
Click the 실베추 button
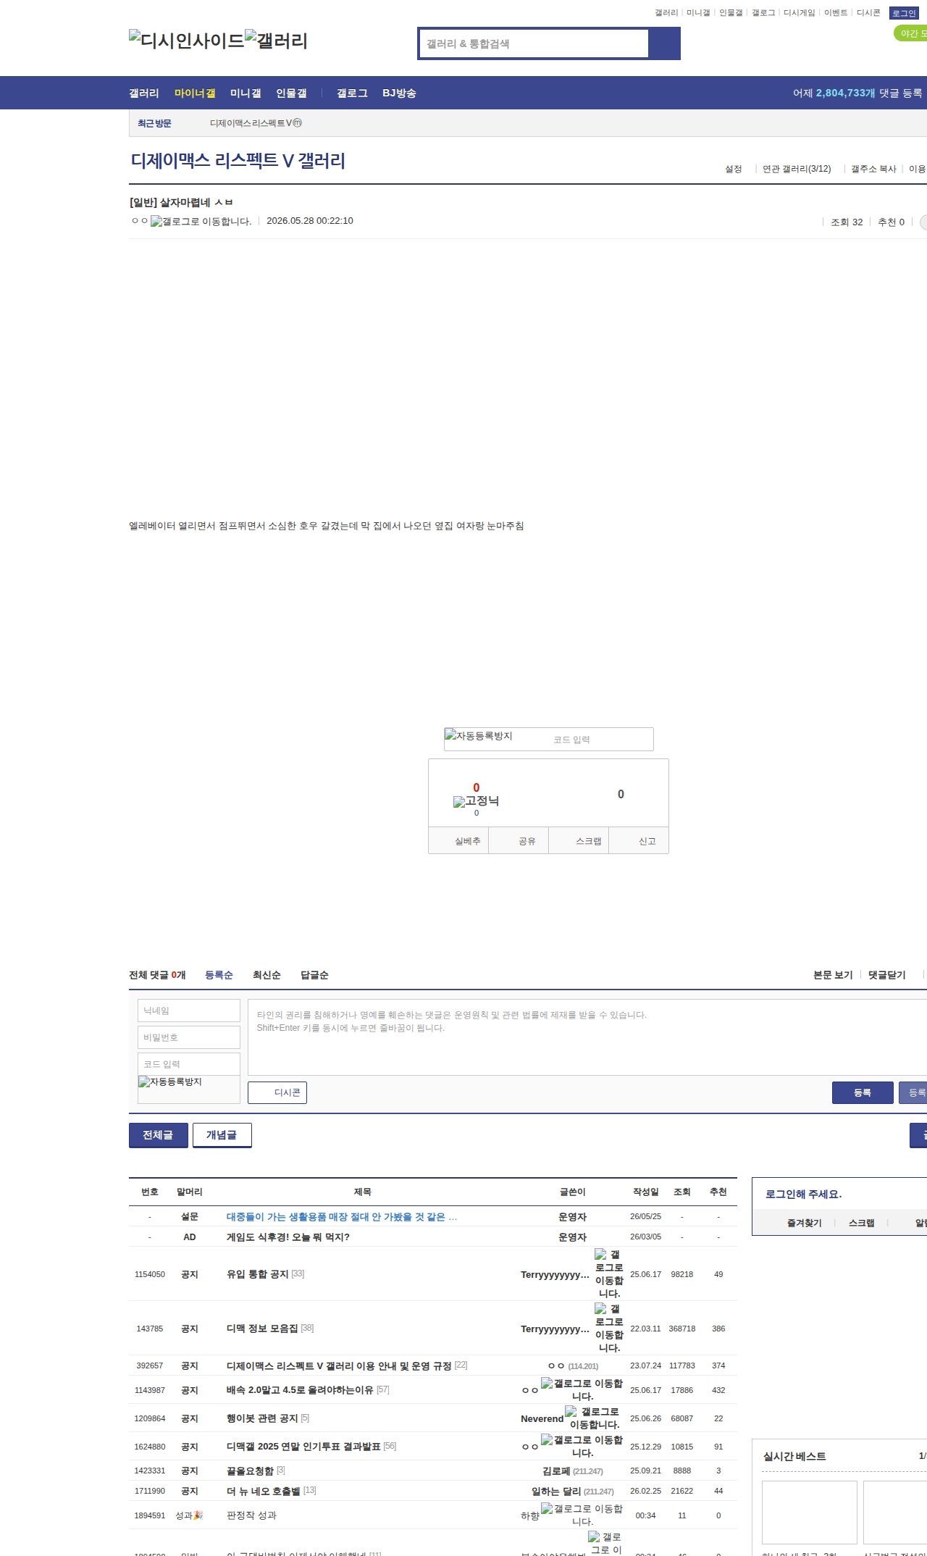coord(458,840)
